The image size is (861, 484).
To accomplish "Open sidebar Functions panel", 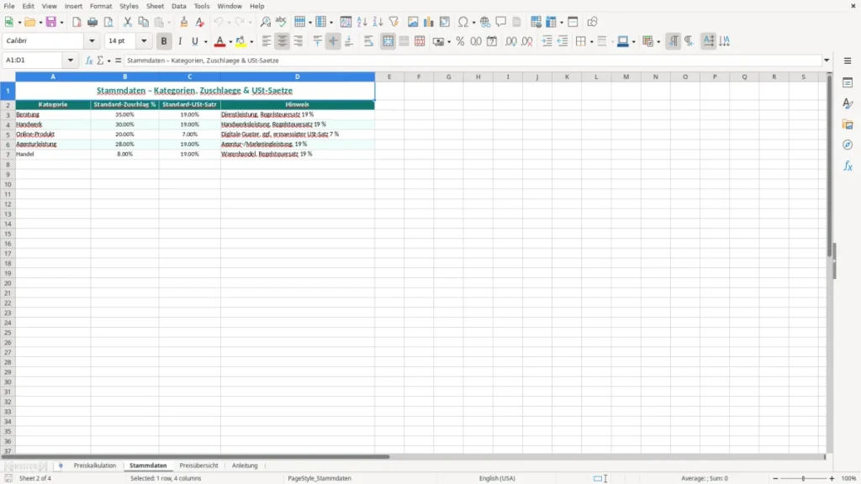I will 848,166.
